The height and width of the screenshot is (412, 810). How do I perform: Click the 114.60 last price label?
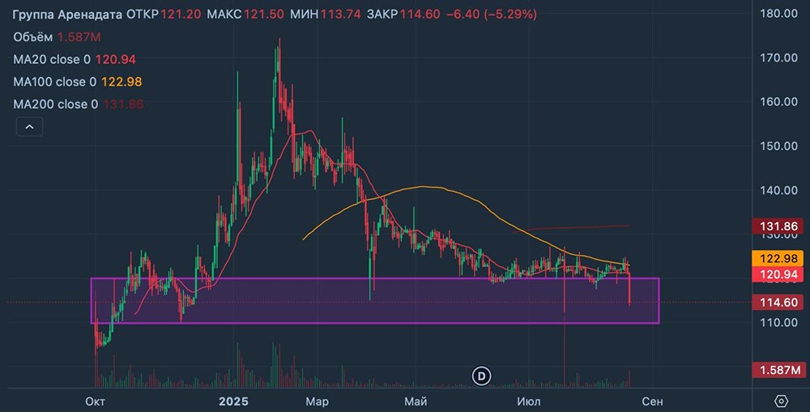778,302
